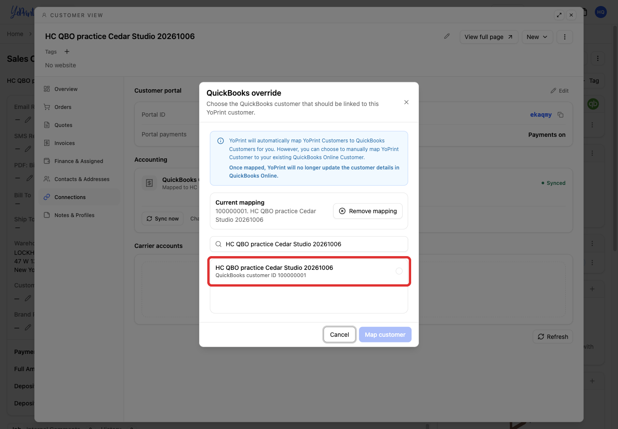Click the Notes & Profiles icon in sidebar
Viewport: 618px width, 429px height.
click(x=47, y=215)
